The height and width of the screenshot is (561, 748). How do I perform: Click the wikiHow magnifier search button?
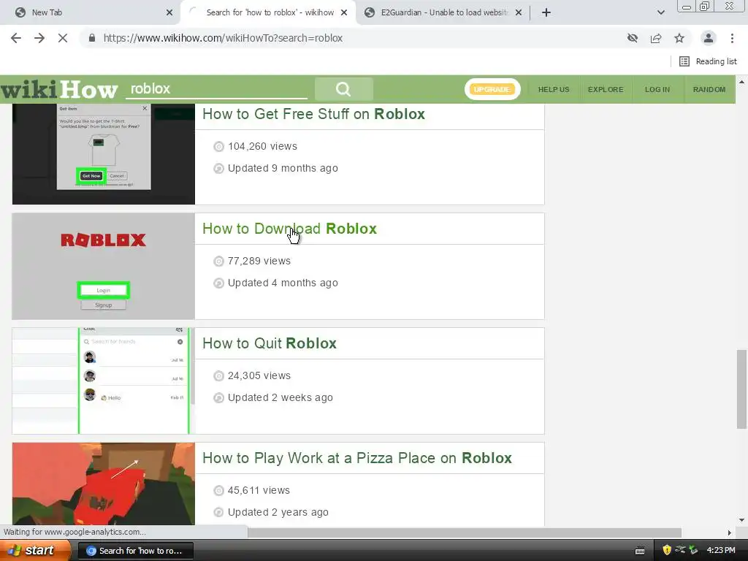pos(343,89)
